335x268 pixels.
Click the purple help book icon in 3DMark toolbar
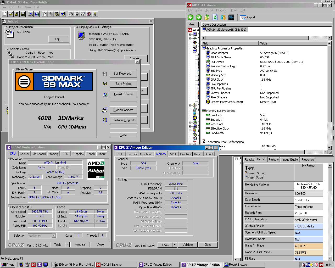pyautogui.click(x=89, y=14)
